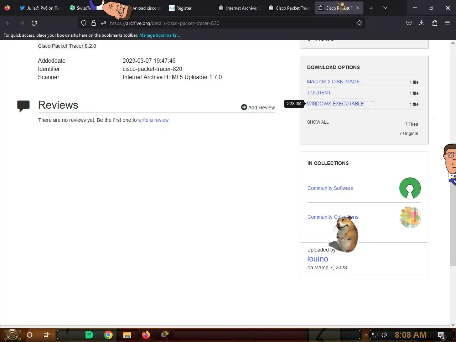Open the volume tray icon

(384, 335)
